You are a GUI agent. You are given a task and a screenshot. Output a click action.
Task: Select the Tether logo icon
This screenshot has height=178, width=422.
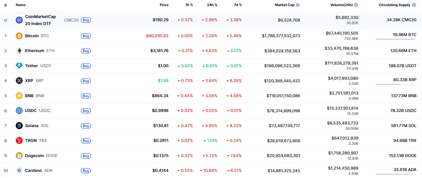pos(19,66)
